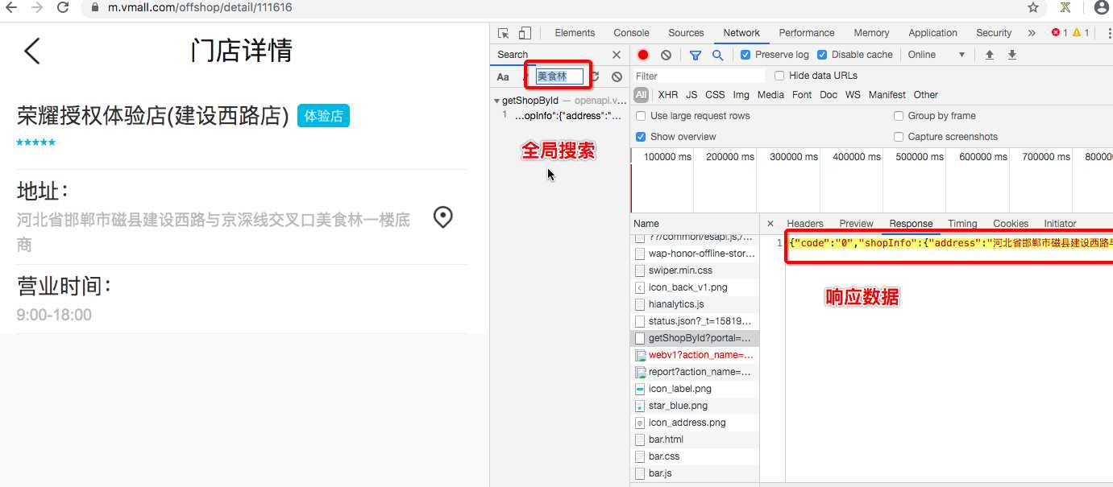Show the Preview tab of request
Image resolution: width=1113 pixels, height=487 pixels.
pyautogui.click(x=856, y=224)
